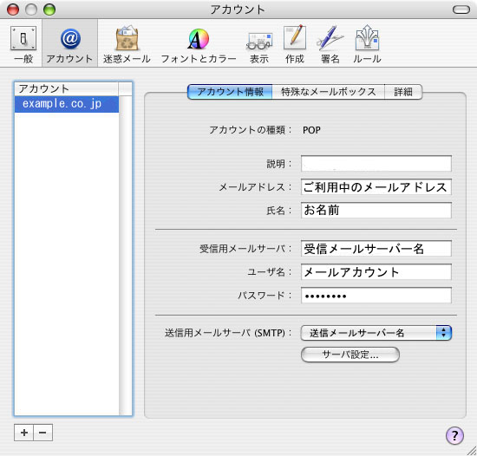Viewport: 477px width, 456px height.
Task: Open 迷惑メール junk mail preferences
Action: click(x=127, y=44)
